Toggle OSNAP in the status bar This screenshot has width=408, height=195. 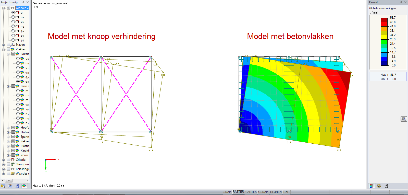coord(263,192)
